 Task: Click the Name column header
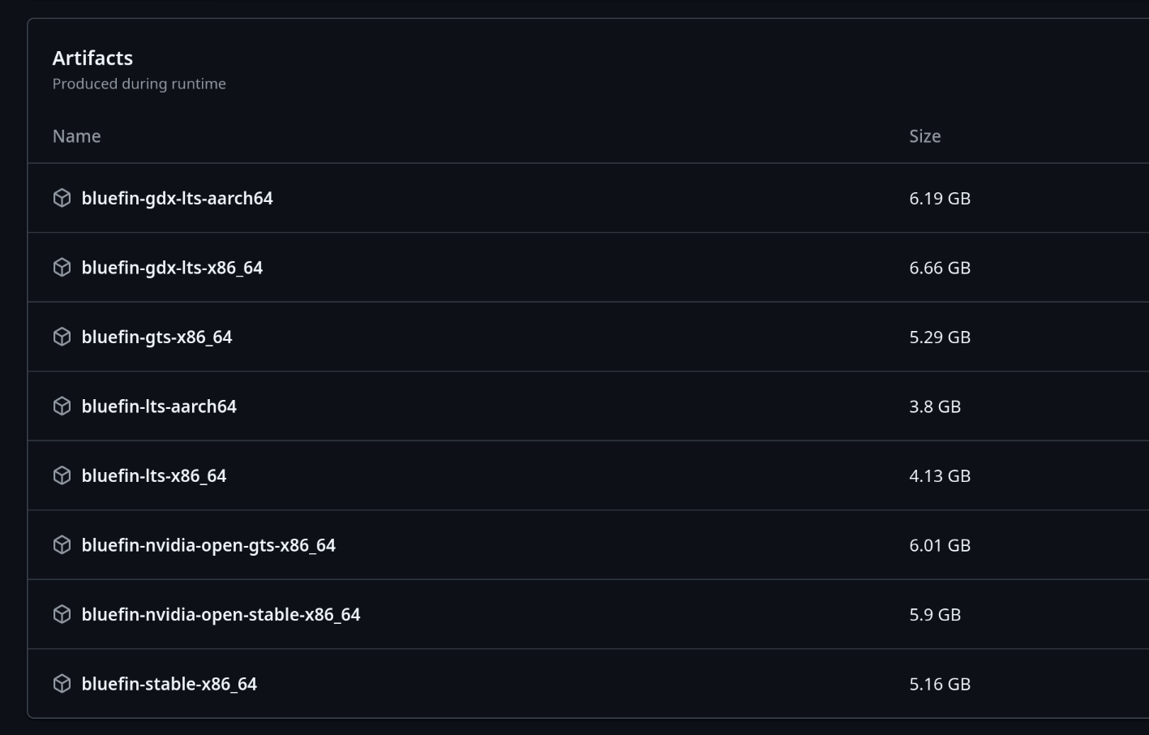(76, 136)
